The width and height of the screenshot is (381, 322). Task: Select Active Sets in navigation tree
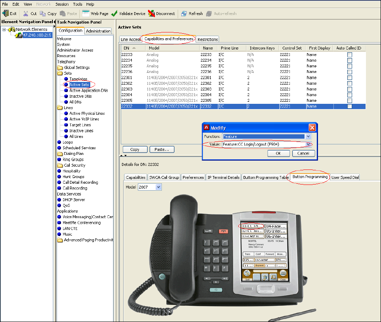[79, 85]
